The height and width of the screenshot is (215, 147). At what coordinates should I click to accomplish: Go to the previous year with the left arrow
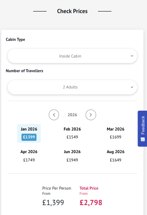pos(54,115)
